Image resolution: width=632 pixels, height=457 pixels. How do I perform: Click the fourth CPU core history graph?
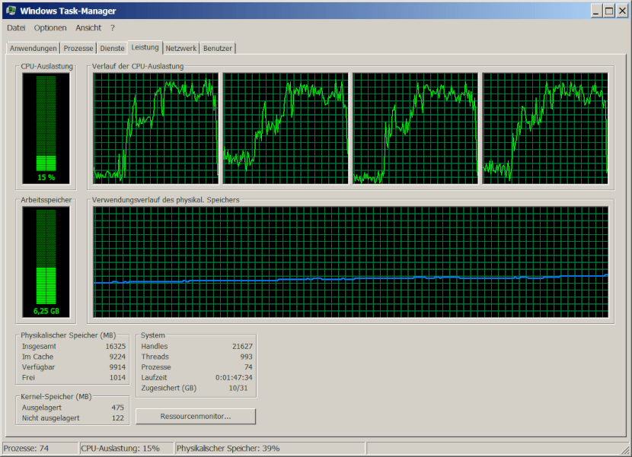(x=545, y=128)
